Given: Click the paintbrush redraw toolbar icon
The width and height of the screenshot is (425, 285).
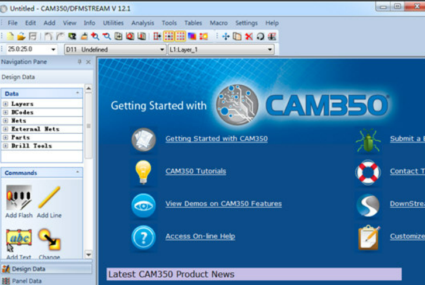Looking at the screenshot, I should 84,36.
